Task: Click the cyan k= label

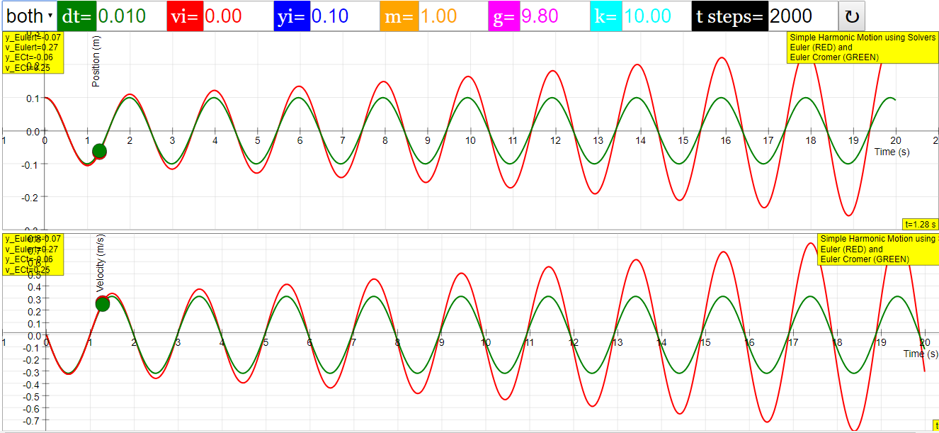Action: tap(605, 16)
